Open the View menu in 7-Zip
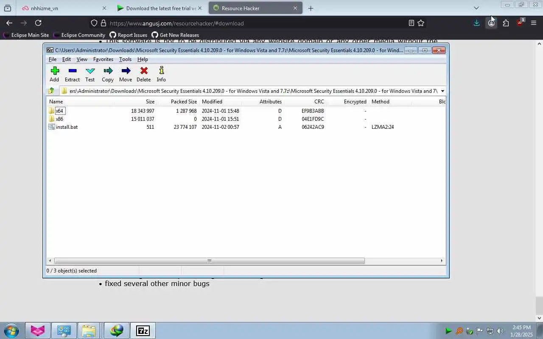The image size is (543, 339). (82, 59)
